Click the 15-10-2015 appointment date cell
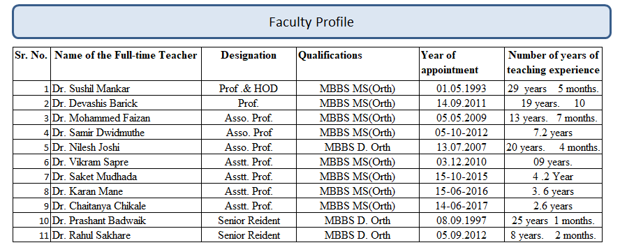 (462, 176)
